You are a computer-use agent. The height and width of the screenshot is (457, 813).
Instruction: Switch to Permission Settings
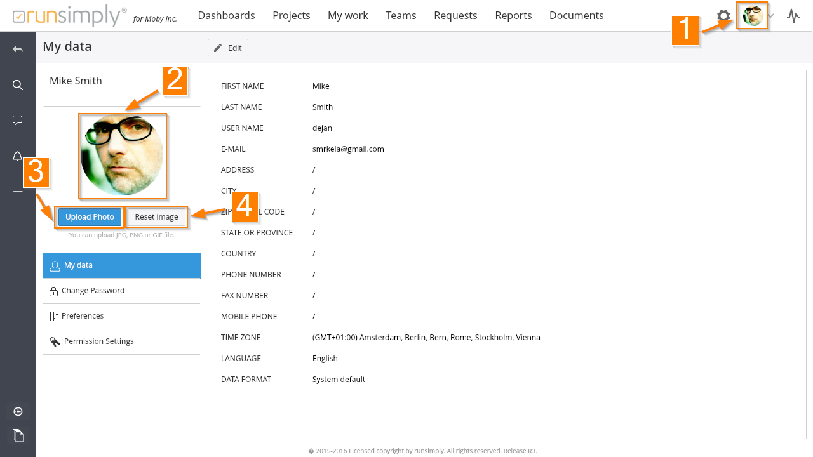coord(98,341)
